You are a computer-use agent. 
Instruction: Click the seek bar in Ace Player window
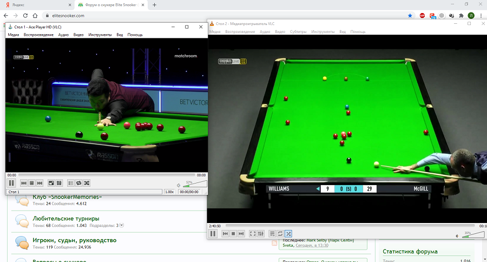click(107, 175)
